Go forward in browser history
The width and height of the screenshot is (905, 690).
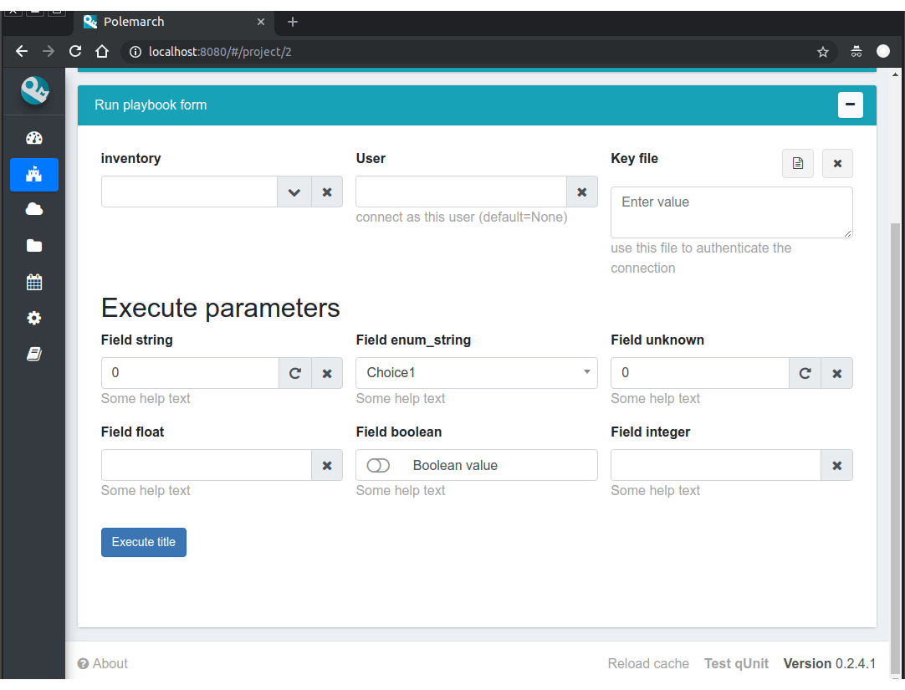[49, 51]
